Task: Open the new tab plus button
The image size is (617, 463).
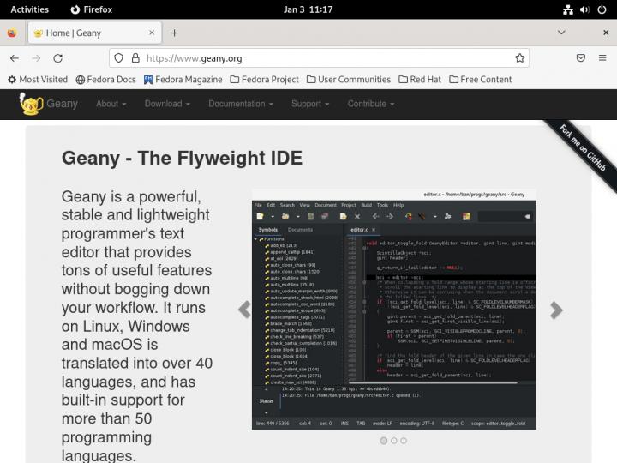Action: (175, 33)
